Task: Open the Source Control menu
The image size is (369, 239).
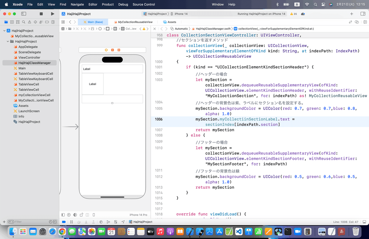Action: click(144, 4)
